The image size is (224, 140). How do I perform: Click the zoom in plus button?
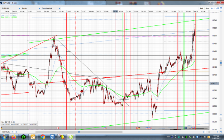[x=218, y=132]
